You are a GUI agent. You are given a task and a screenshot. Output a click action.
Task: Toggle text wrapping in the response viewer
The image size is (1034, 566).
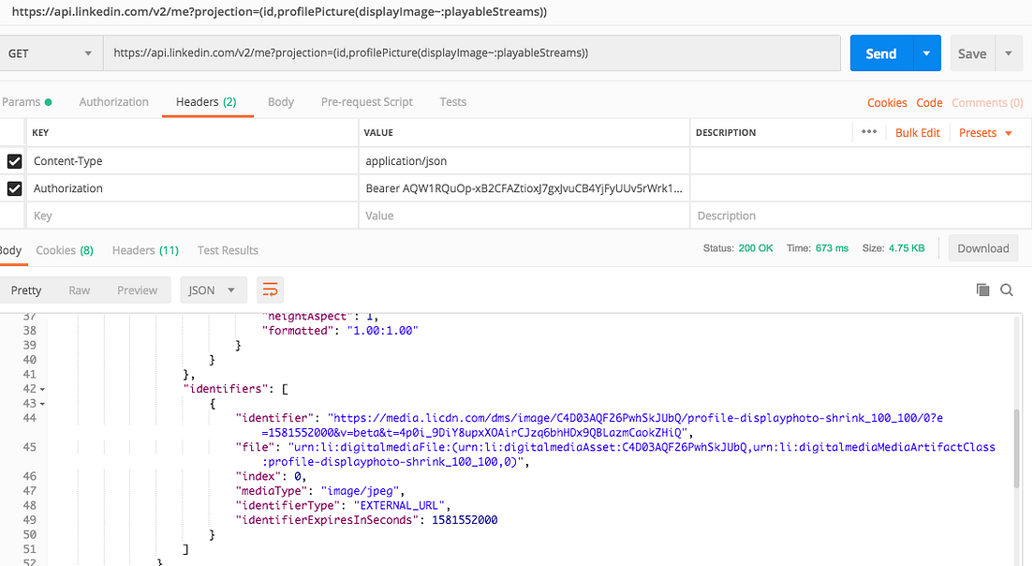coord(270,290)
